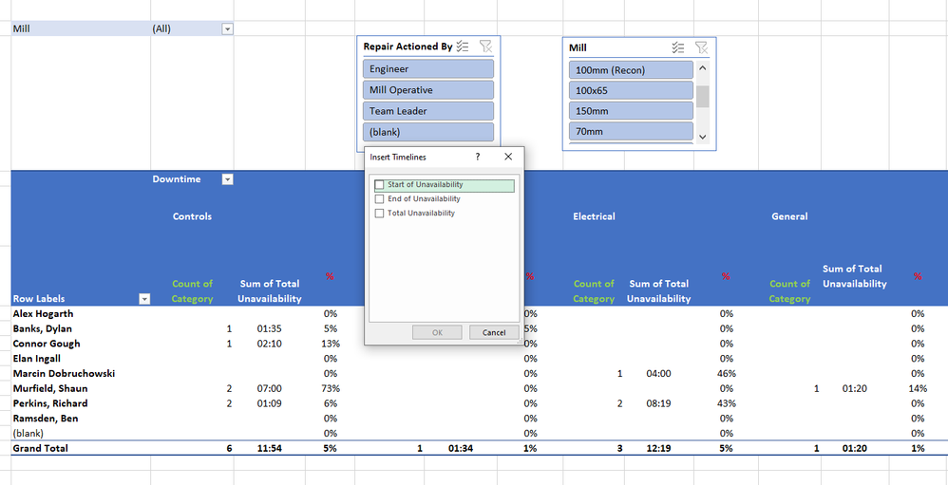This screenshot has width=948, height=485.
Task: Toggle multi-select in Mill slicer
Action: pyautogui.click(x=678, y=47)
